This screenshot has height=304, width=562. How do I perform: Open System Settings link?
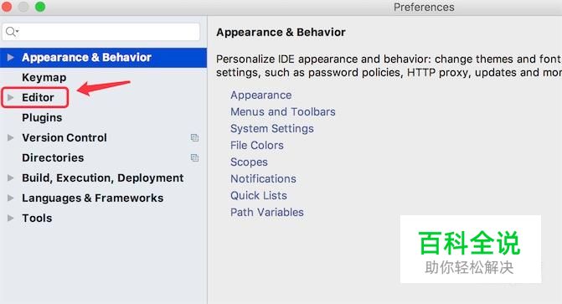pos(272,129)
